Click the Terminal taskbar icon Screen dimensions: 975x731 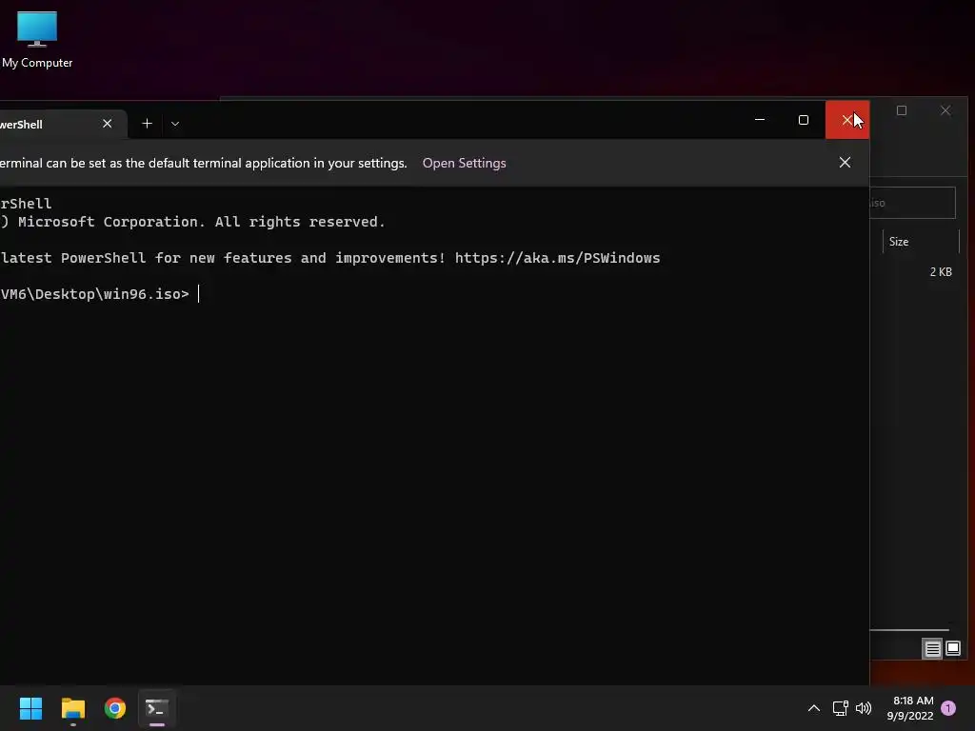point(157,708)
